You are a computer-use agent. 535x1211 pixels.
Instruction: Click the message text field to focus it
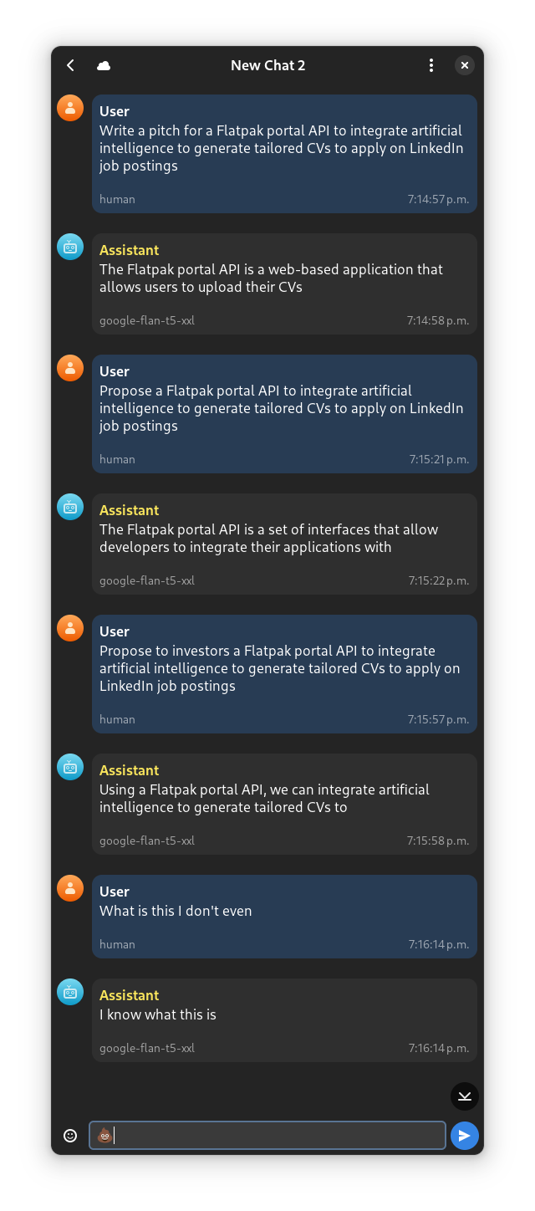267,1135
